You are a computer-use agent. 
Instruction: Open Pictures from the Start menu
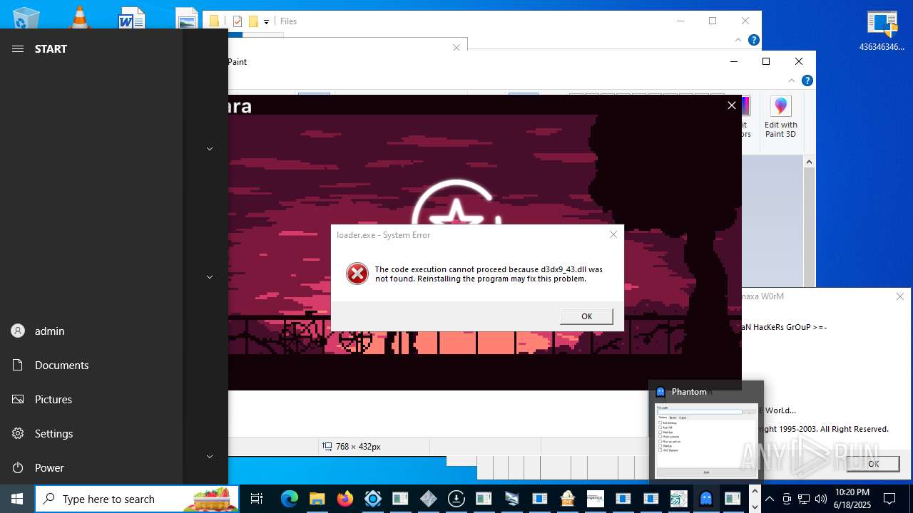(91, 399)
